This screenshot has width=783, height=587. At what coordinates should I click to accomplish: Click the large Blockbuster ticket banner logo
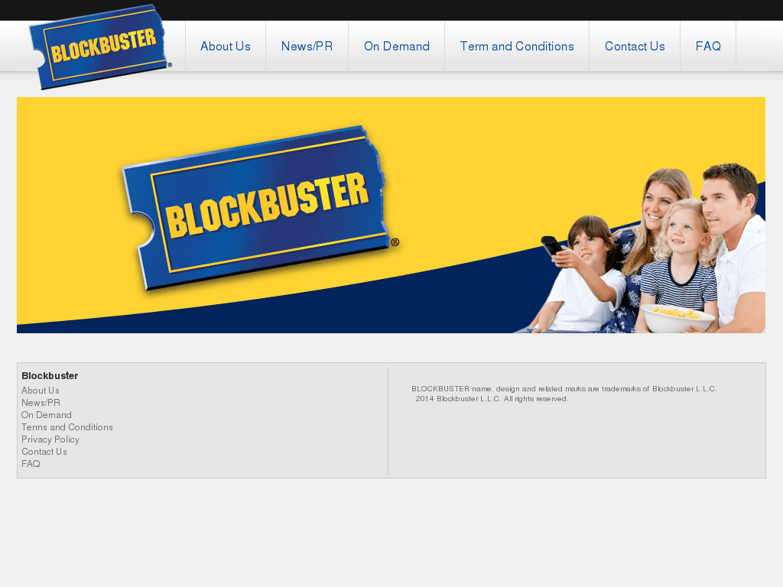click(x=260, y=207)
